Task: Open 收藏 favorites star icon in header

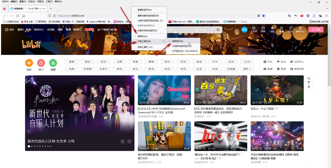Action: pyautogui.click(x=281, y=29)
